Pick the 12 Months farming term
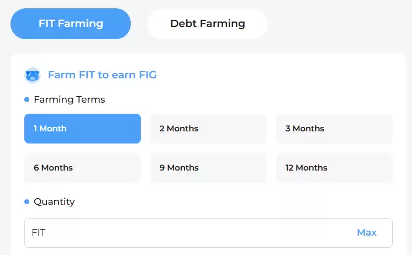The image size is (412, 255). 334,168
